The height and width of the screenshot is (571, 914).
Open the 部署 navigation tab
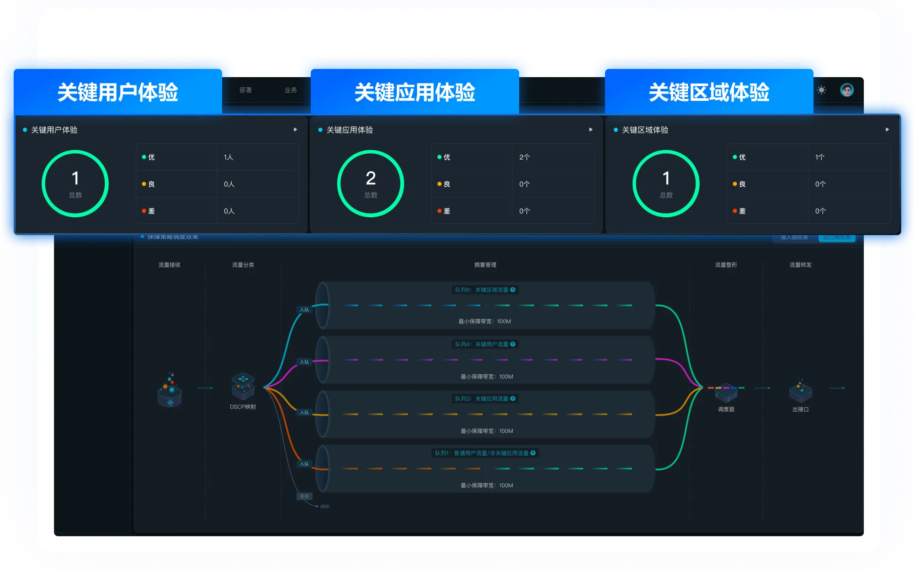point(245,90)
